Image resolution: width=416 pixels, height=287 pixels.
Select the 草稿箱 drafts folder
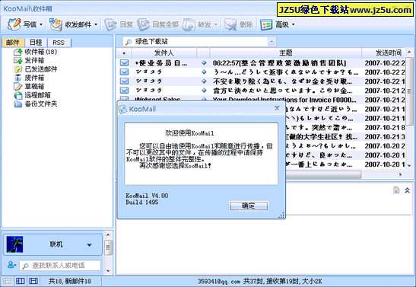29,86
